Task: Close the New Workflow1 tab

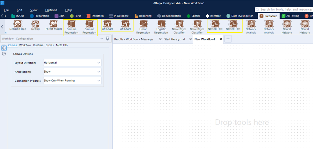Action: tap(221, 39)
